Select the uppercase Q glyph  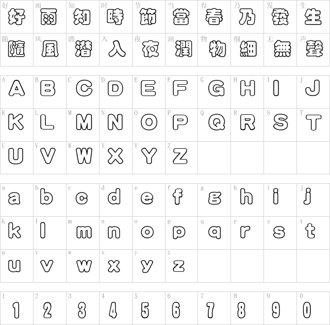[x=217, y=122]
